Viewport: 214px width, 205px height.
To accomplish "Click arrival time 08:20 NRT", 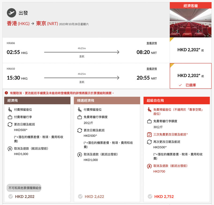I will [x=147, y=52].
